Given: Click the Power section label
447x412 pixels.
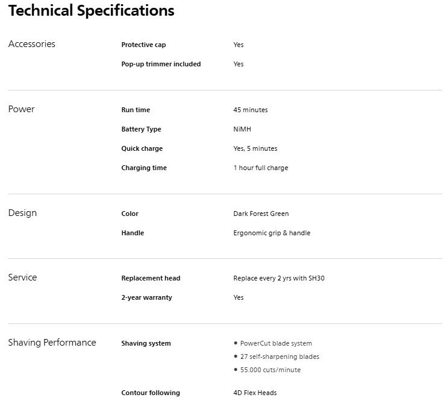Looking at the screenshot, I should point(22,109).
